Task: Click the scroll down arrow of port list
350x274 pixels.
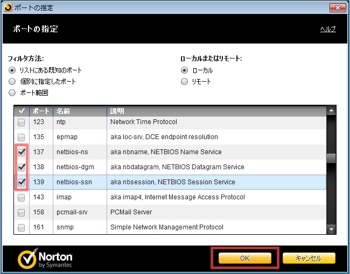Action: click(332, 229)
